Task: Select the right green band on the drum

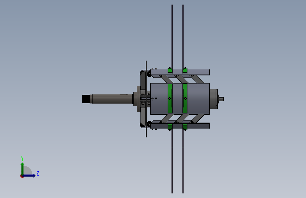Action: point(185,99)
